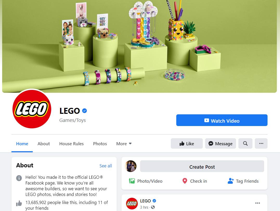Go to the Photos tab
The height and width of the screenshot is (211, 280).
[x=100, y=144]
